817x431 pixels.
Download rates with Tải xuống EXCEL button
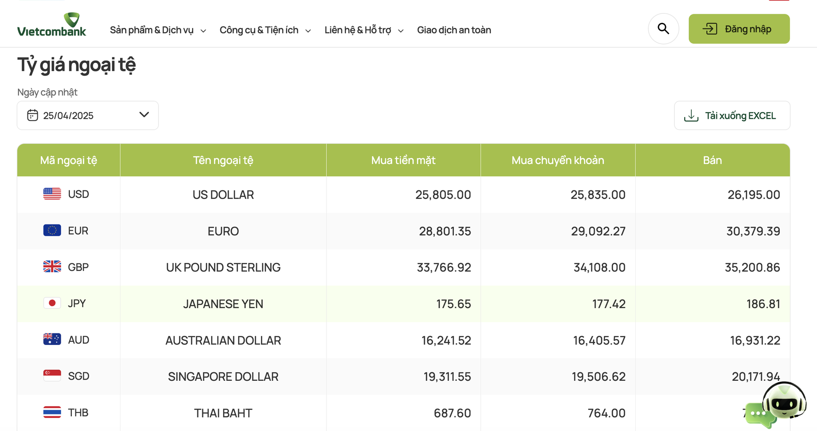pyautogui.click(x=732, y=116)
